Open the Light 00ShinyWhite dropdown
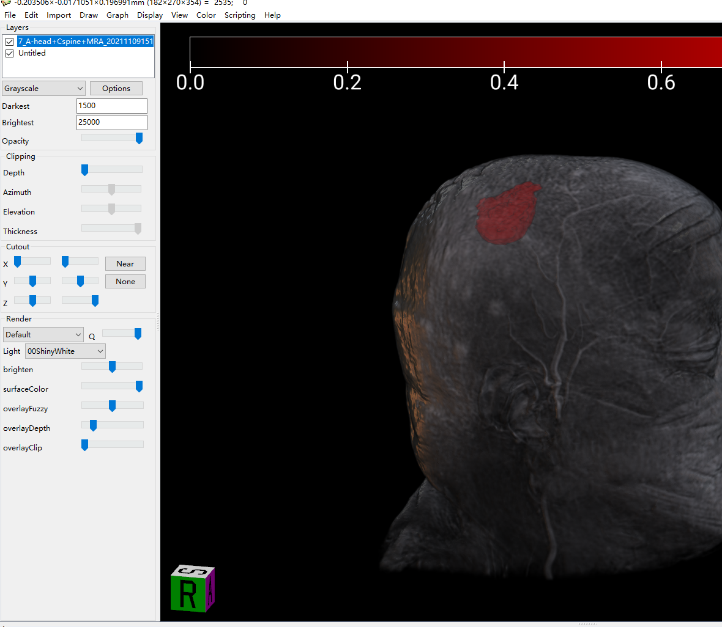Screen dimensions: 722x627 (x=65, y=351)
